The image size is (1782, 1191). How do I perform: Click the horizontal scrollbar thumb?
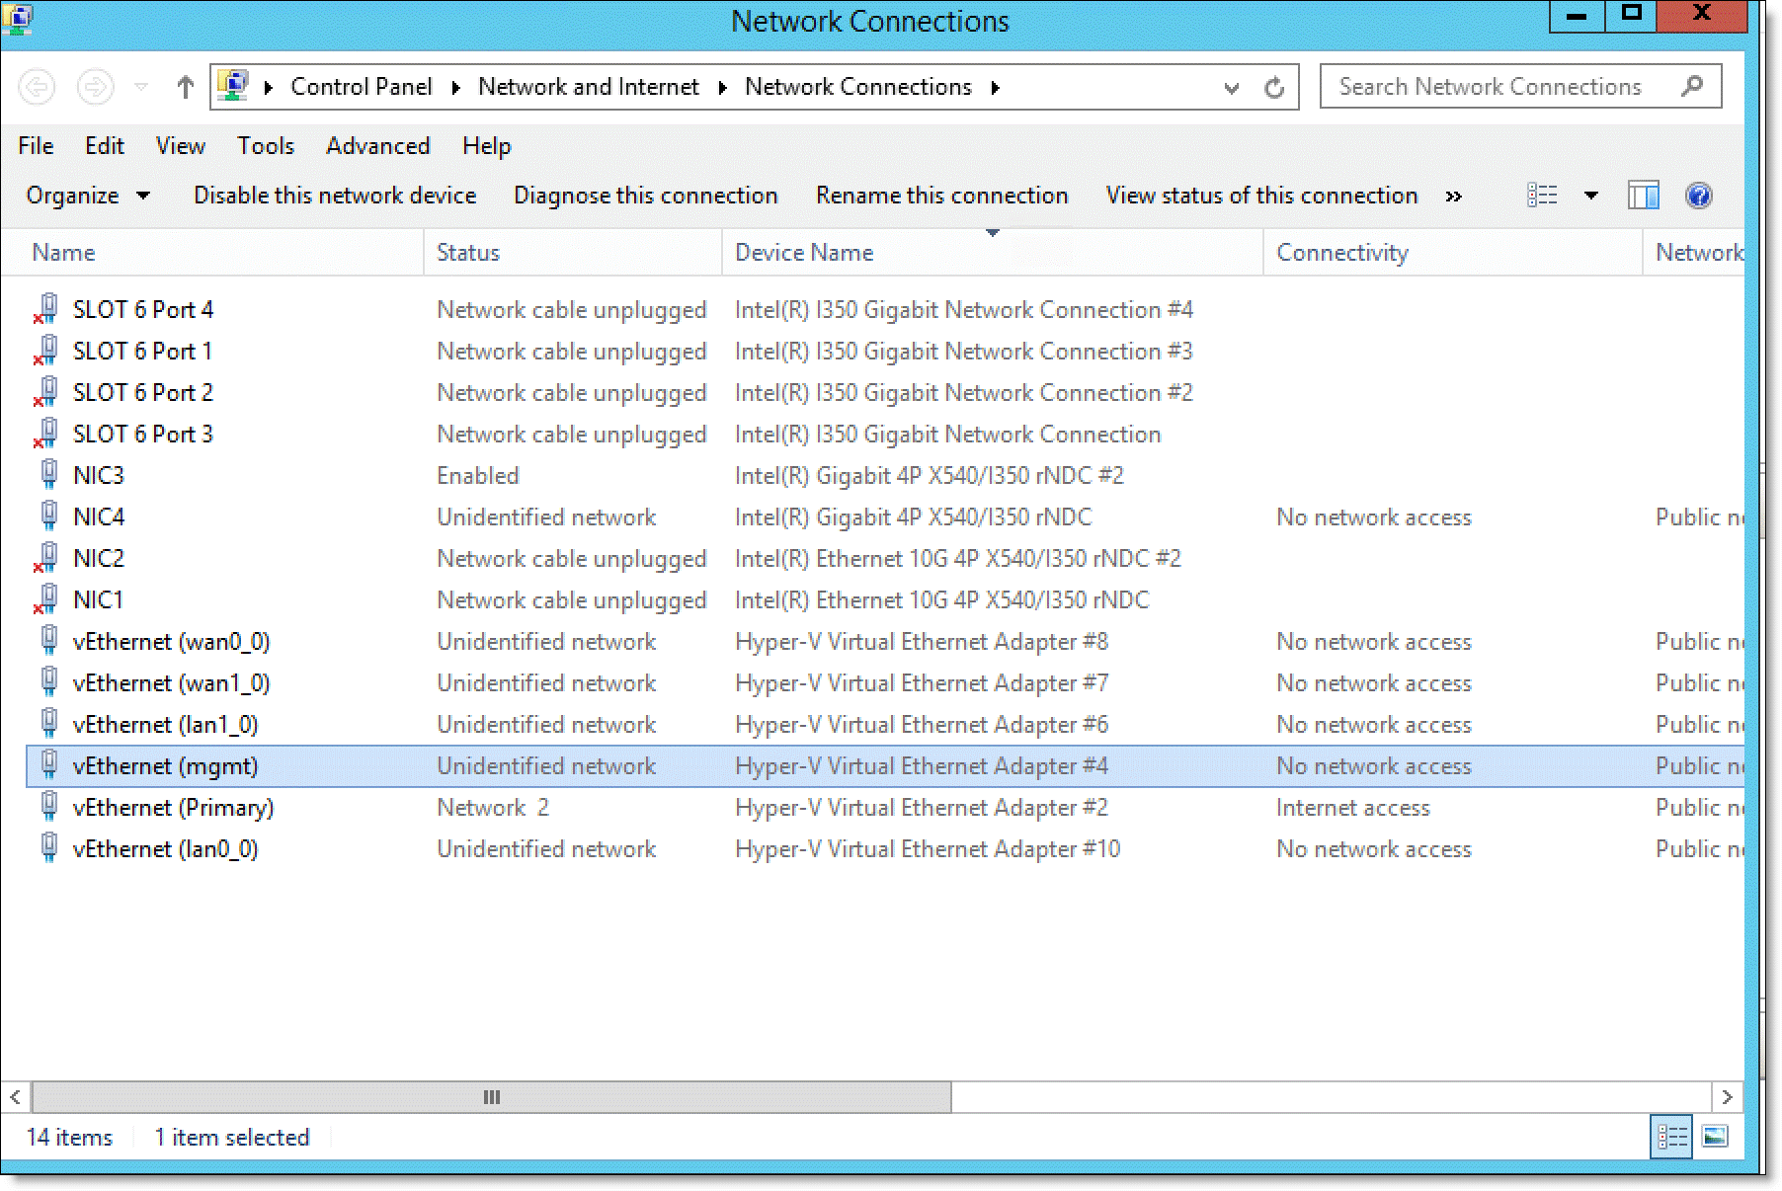(491, 1097)
